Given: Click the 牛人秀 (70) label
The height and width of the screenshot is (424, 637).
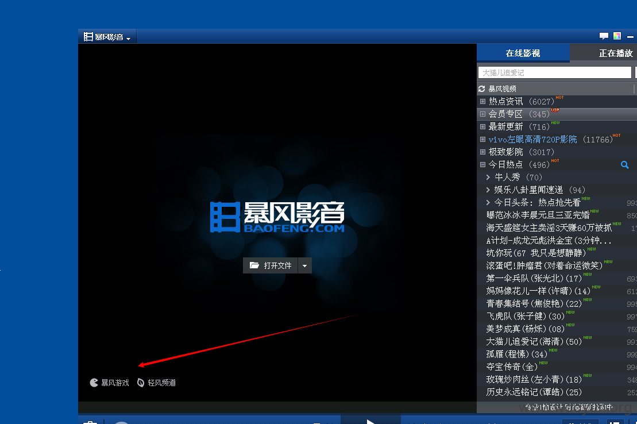Looking at the screenshot, I should 518,178.
